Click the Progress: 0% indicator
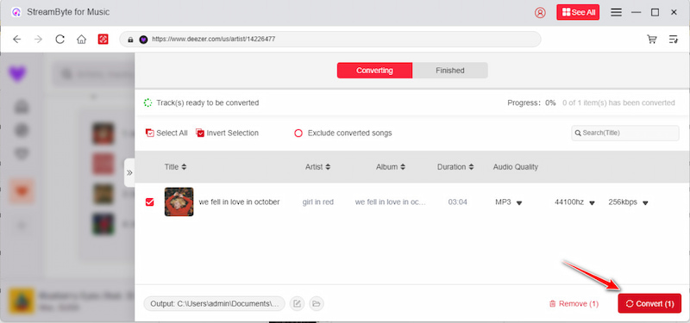Viewport: 690px width, 323px height. coord(531,102)
